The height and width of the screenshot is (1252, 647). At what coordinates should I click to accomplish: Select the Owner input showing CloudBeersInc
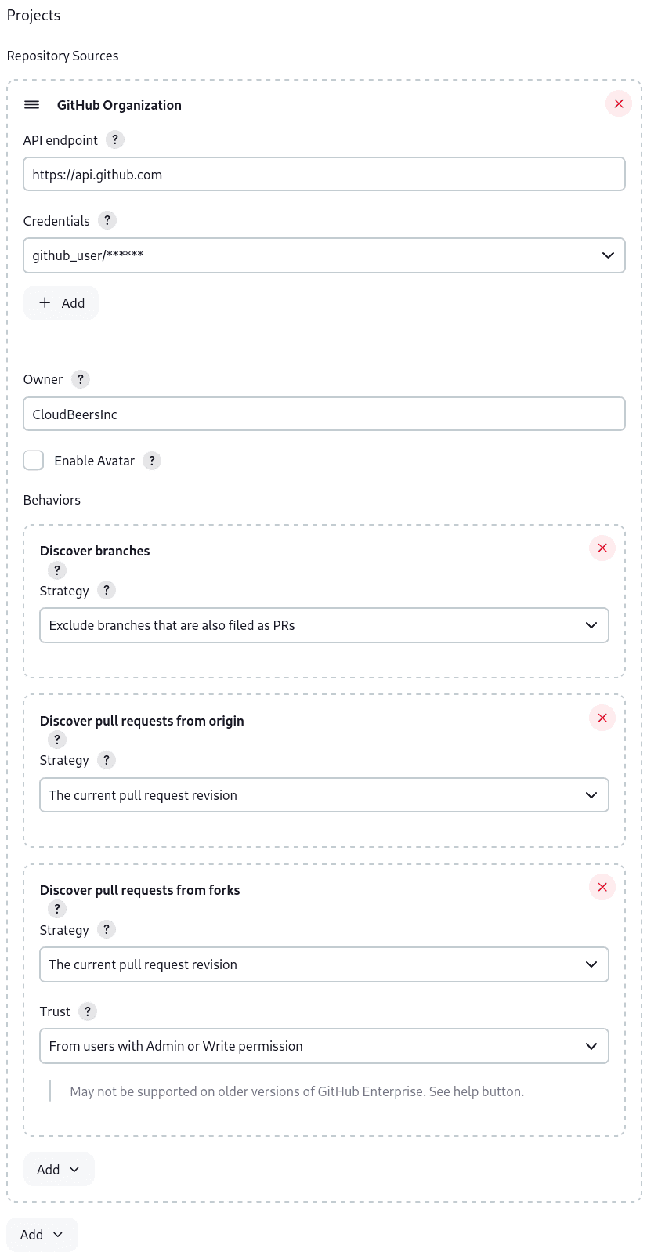point(323,414)
